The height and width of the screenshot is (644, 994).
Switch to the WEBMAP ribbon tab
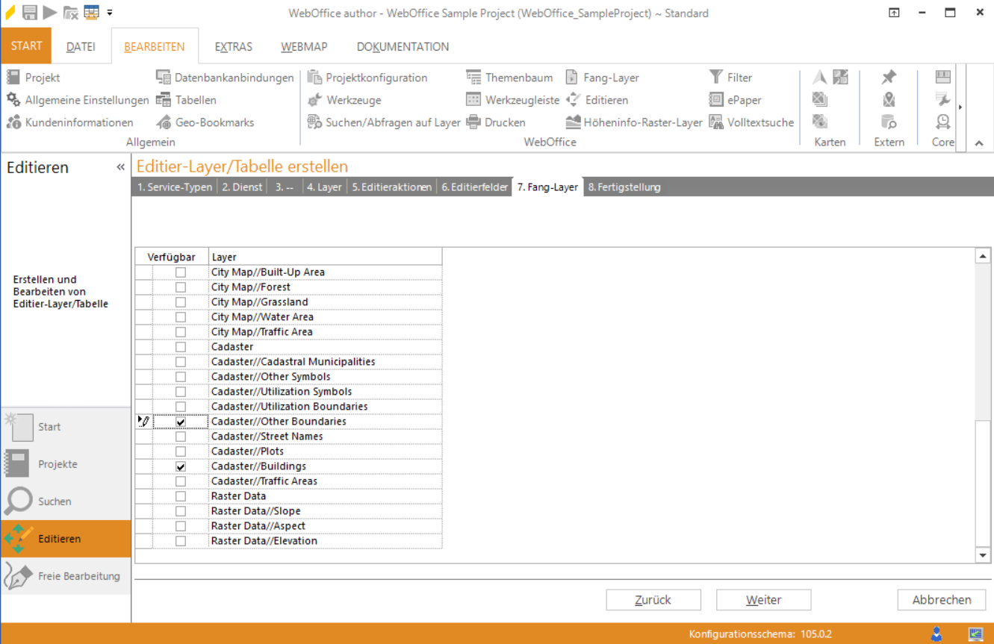coord(304,46)
